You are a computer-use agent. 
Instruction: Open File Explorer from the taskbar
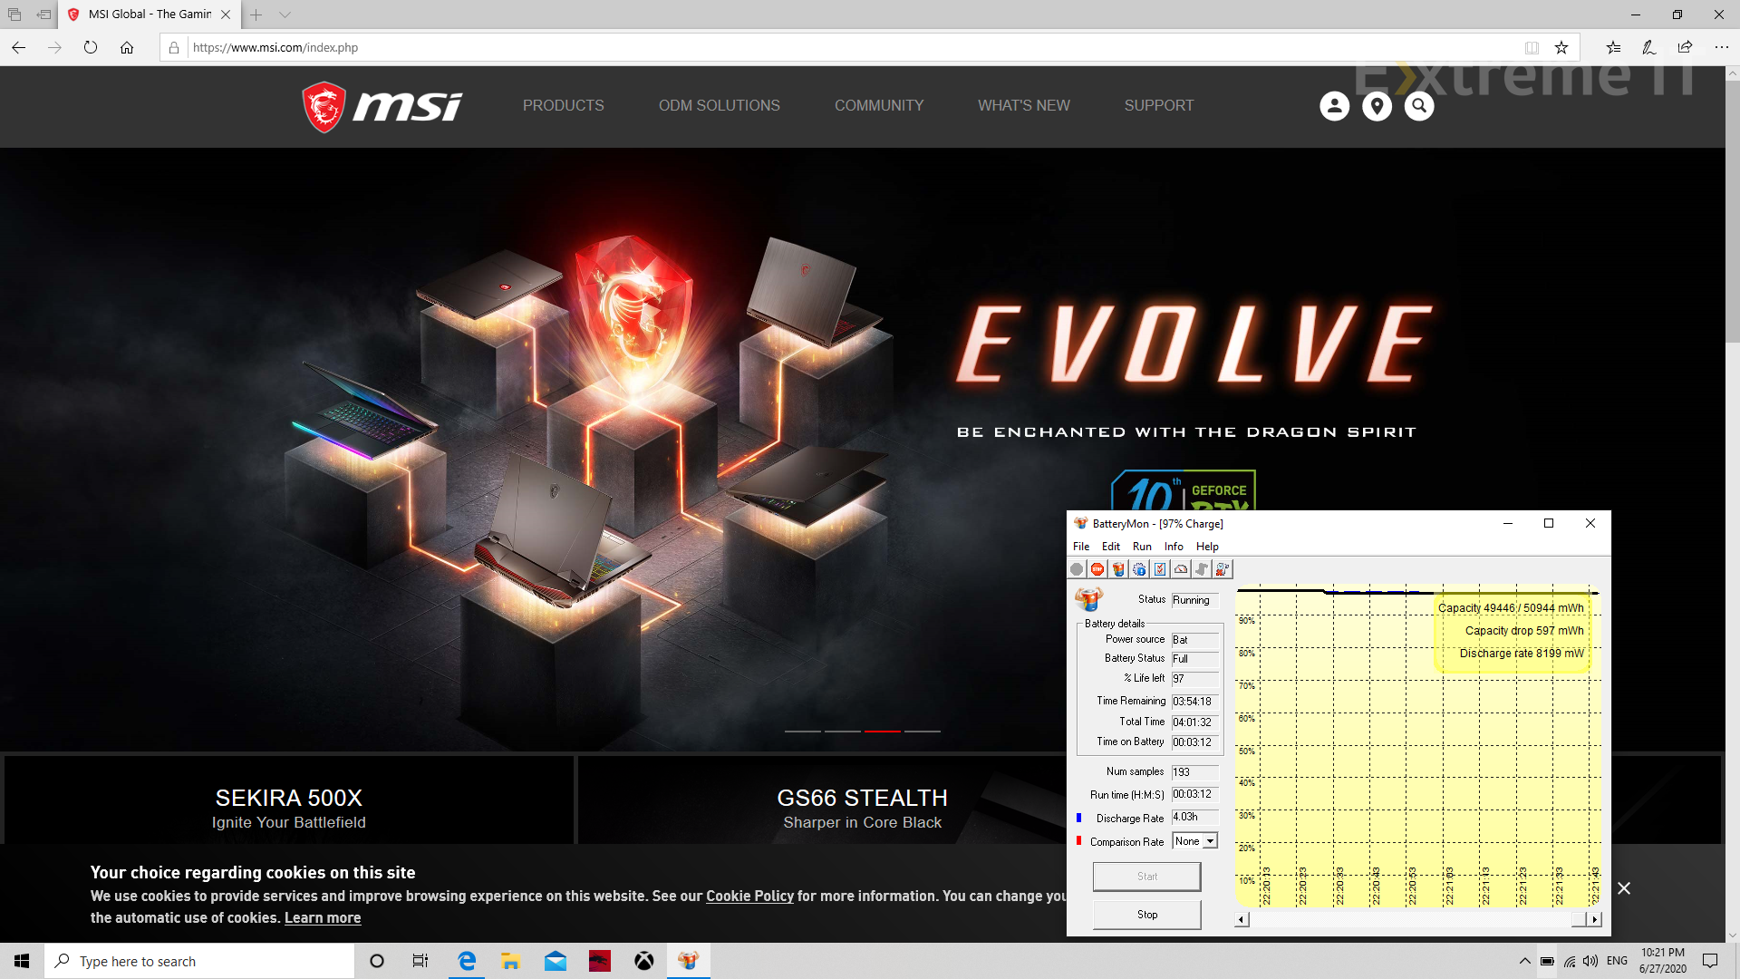[510, 961]
